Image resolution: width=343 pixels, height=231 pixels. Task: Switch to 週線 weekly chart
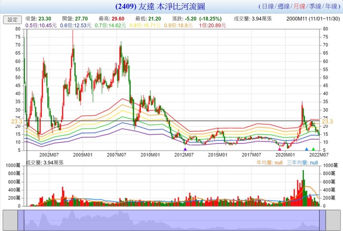pos(283,6)
